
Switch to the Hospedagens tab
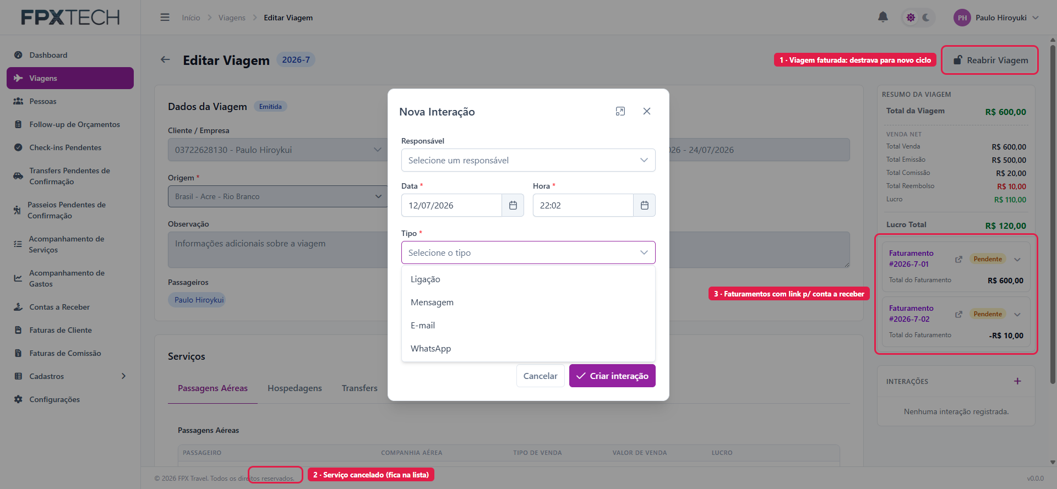click(x=295, y=388)
